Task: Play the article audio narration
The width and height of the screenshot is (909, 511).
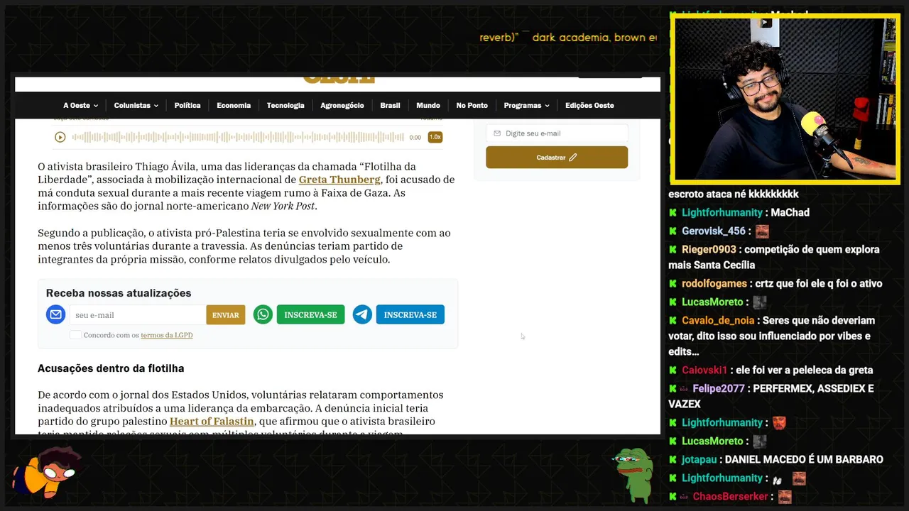Action: pos(60,137)
